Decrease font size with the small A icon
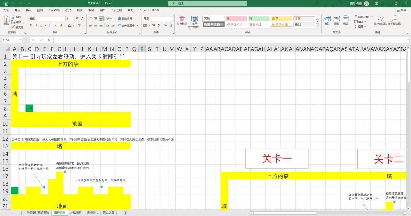 83,19
